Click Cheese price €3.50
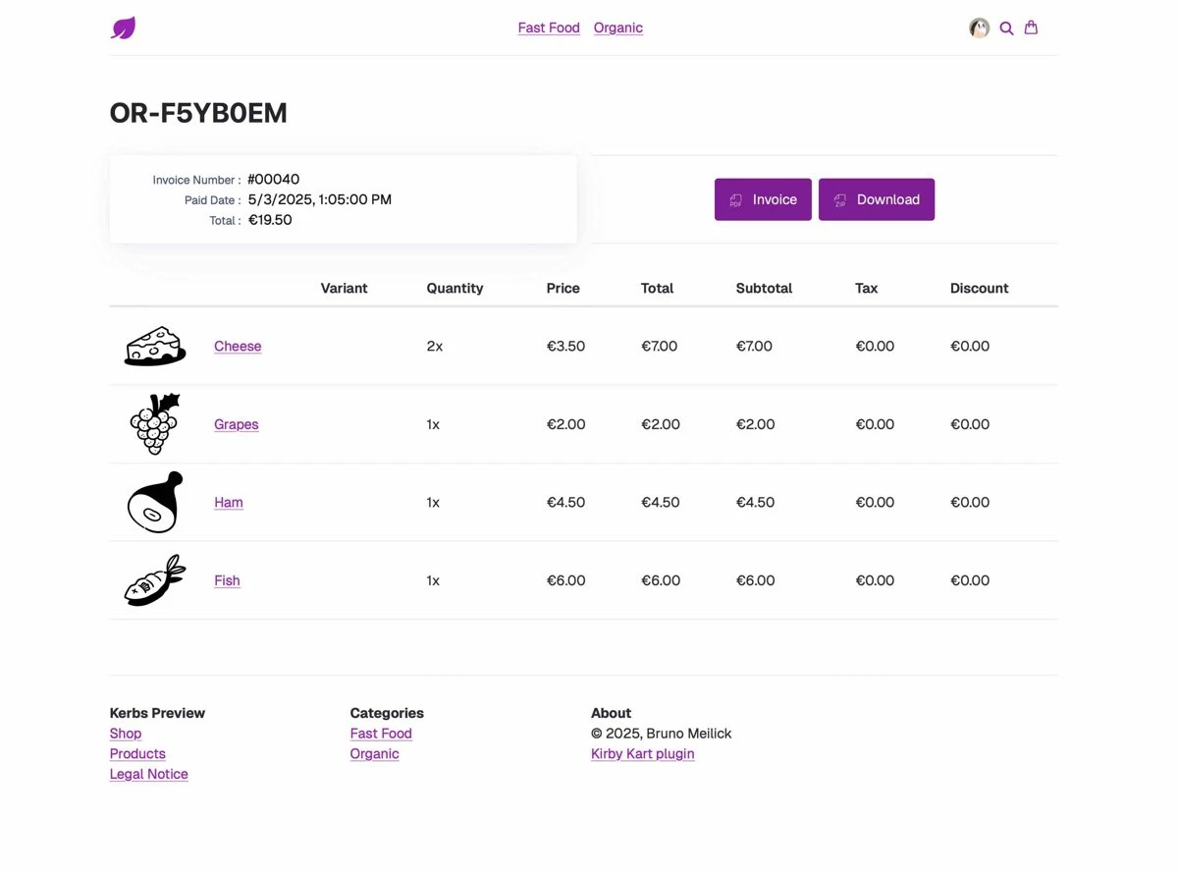This screenshot has width=1178, height=874. (566, 346)
